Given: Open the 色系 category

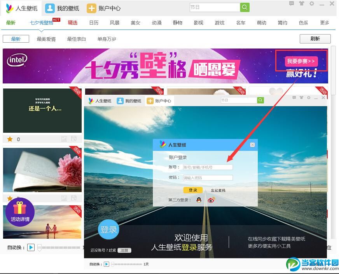Looking at the screenshot, I should (303, 23).
